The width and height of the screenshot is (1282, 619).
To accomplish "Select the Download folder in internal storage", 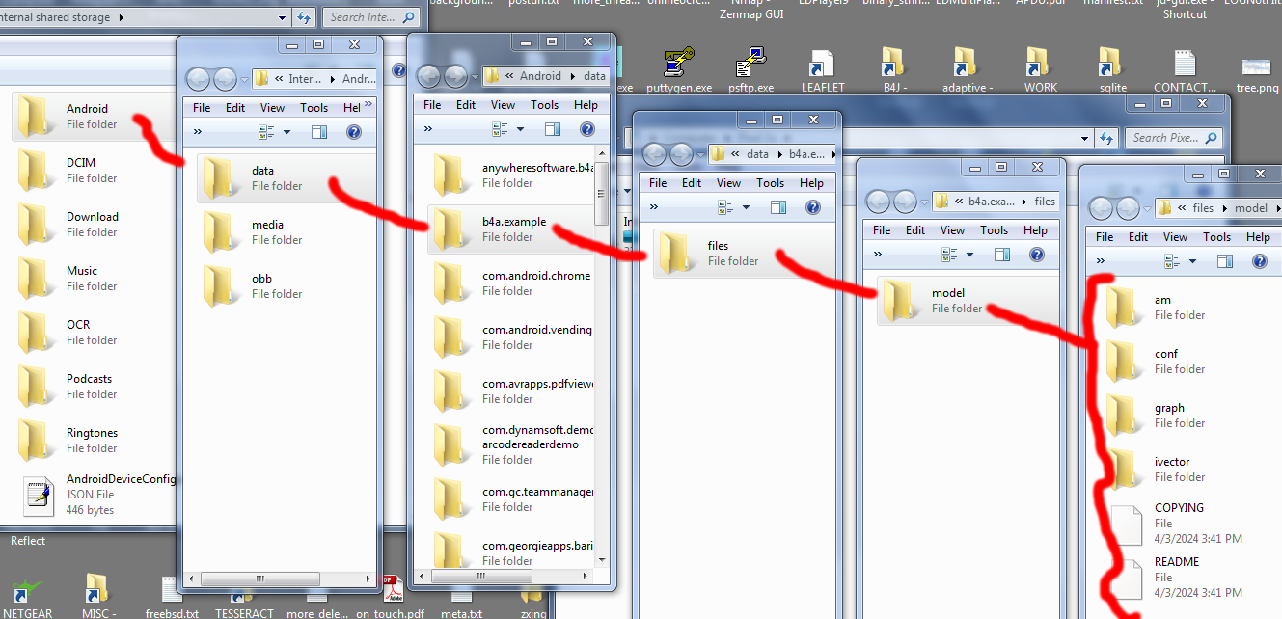I will pos(93,225).
